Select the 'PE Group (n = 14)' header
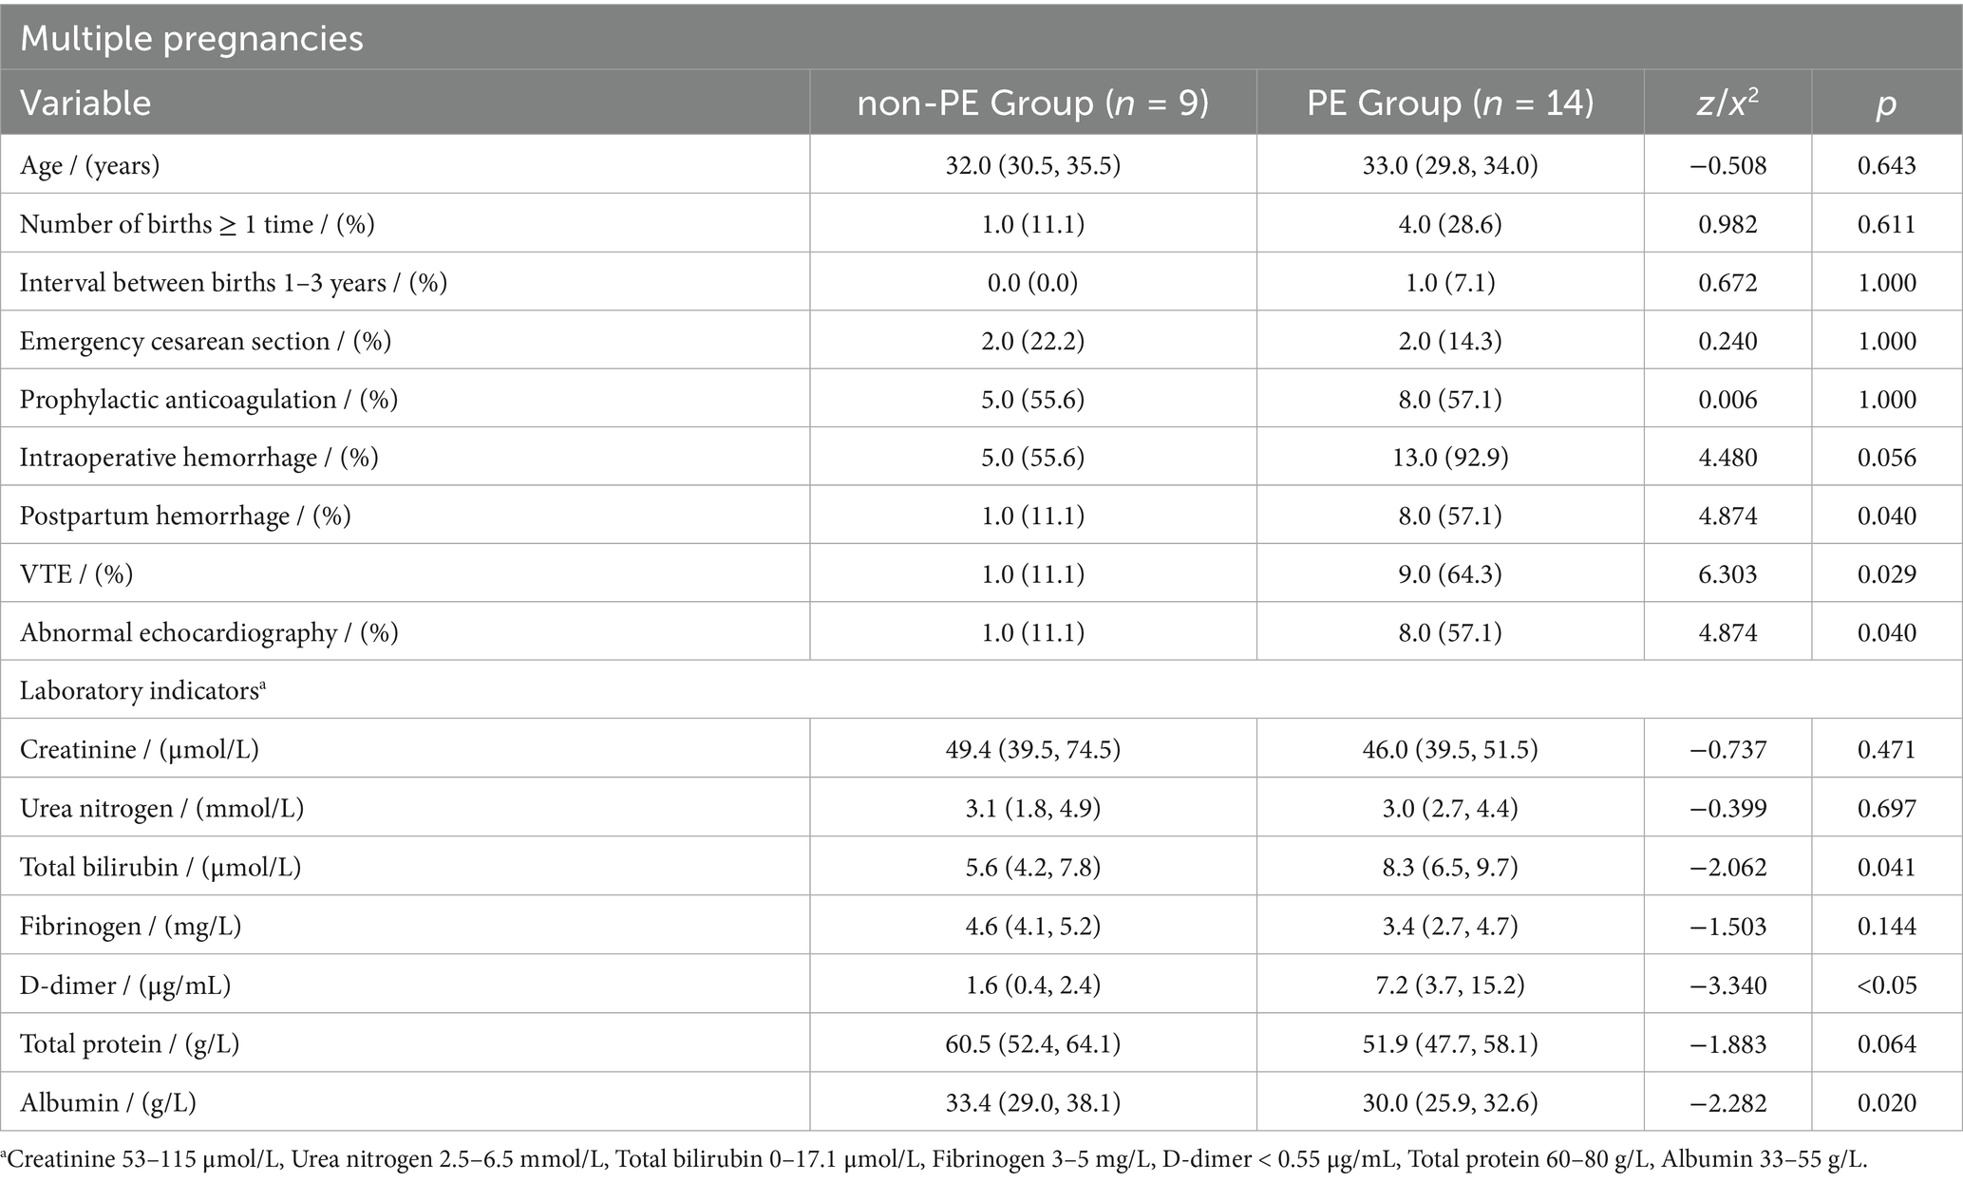This screenshot has width=1963, height=1182. (1449, 103)
